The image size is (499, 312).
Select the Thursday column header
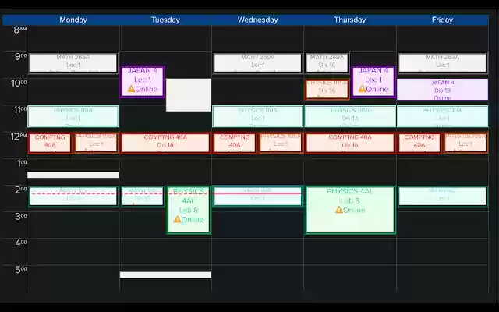point(350,19)
